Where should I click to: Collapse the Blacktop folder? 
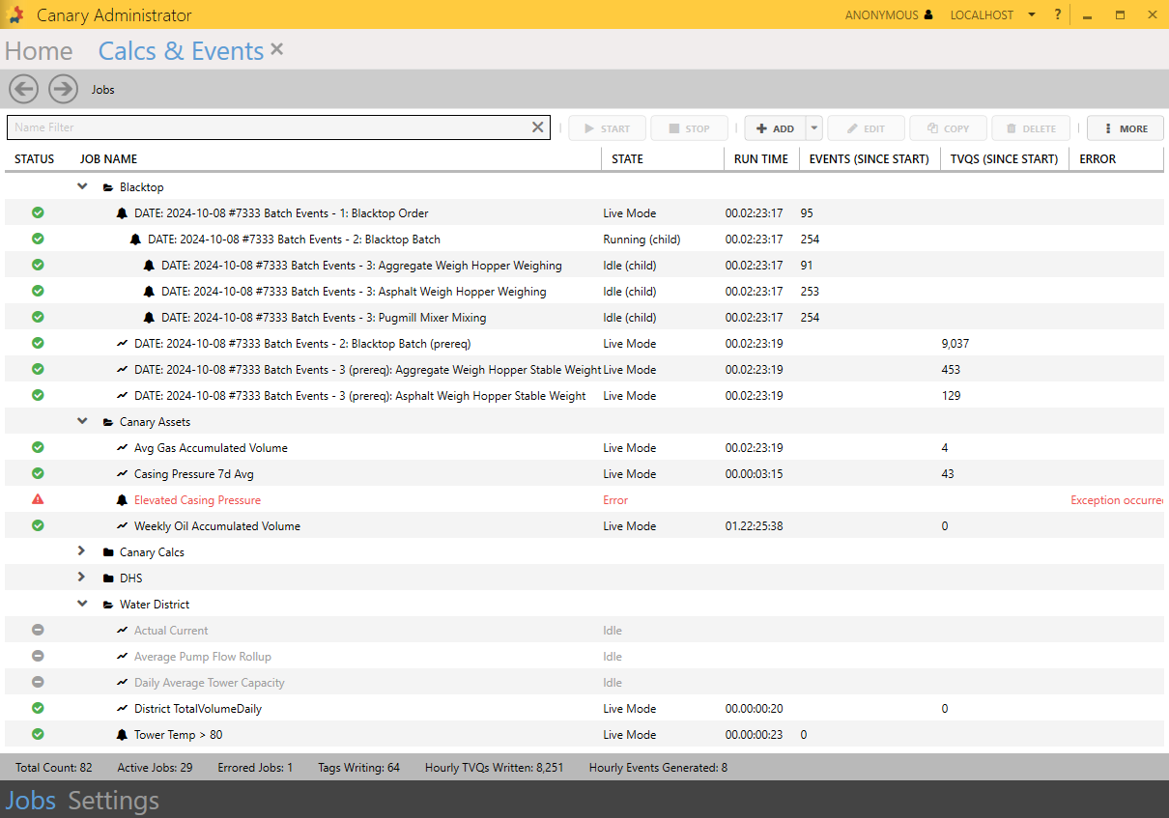coord(82,186)
